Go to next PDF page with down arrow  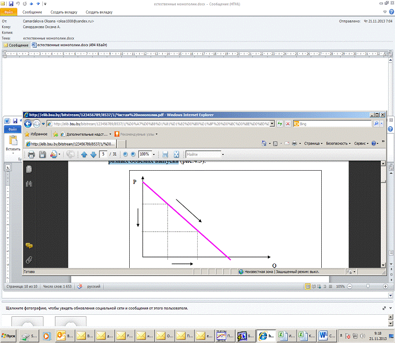[x=93, y=154]
